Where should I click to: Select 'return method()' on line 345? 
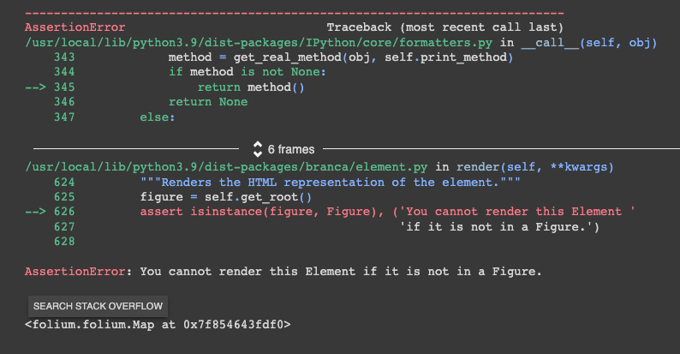click(x=251, y=87)
